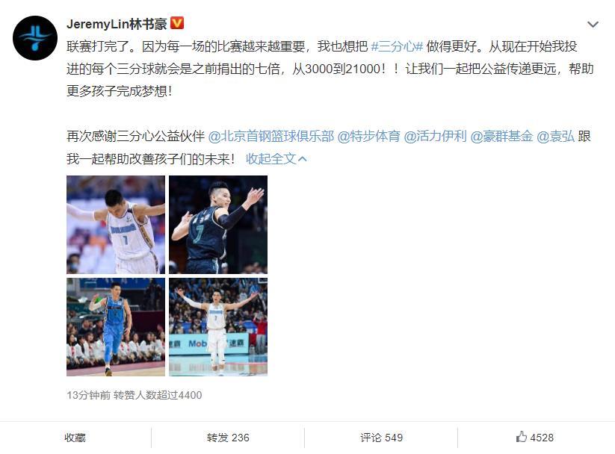Go to the @活力伊利 mentioned account
The image size is (615, 454).
[x=435, y=137]
